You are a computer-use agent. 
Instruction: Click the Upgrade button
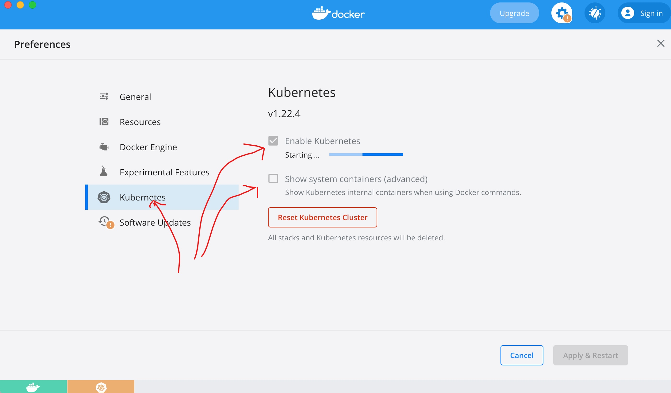click(514, 13)
